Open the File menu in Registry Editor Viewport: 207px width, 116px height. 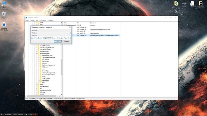coord(27,20)
